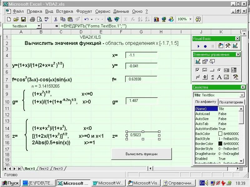This screenshot has width=250, height=187.
Task: Paste from clipboard toolbar icon
Action: 70,19
